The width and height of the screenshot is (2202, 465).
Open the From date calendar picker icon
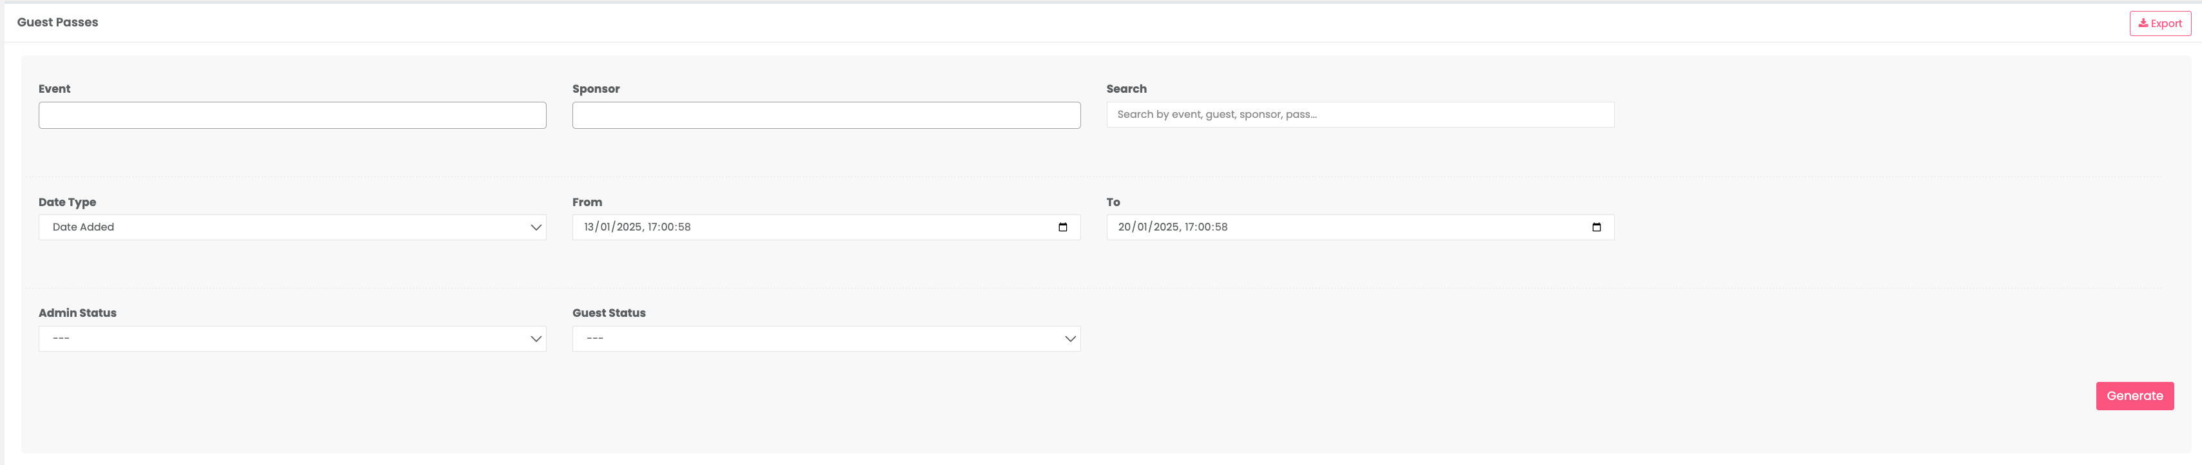[1062, 227]
